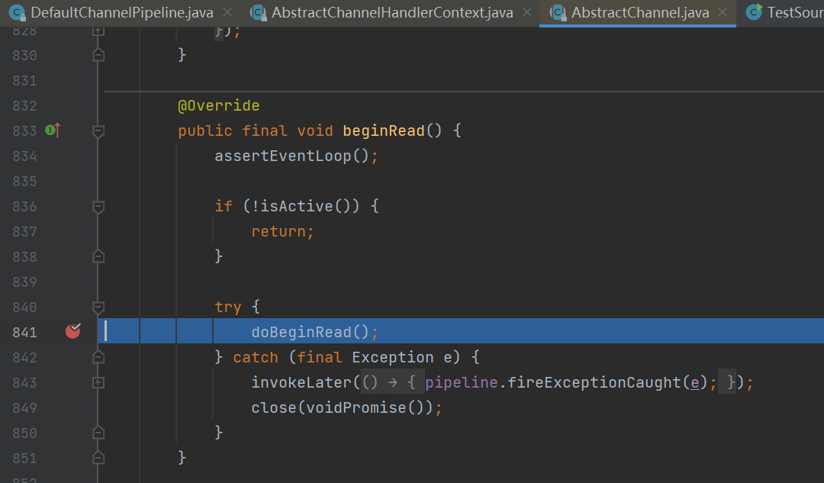Click the TestSour tab file icon

click(x=754, y=13)
